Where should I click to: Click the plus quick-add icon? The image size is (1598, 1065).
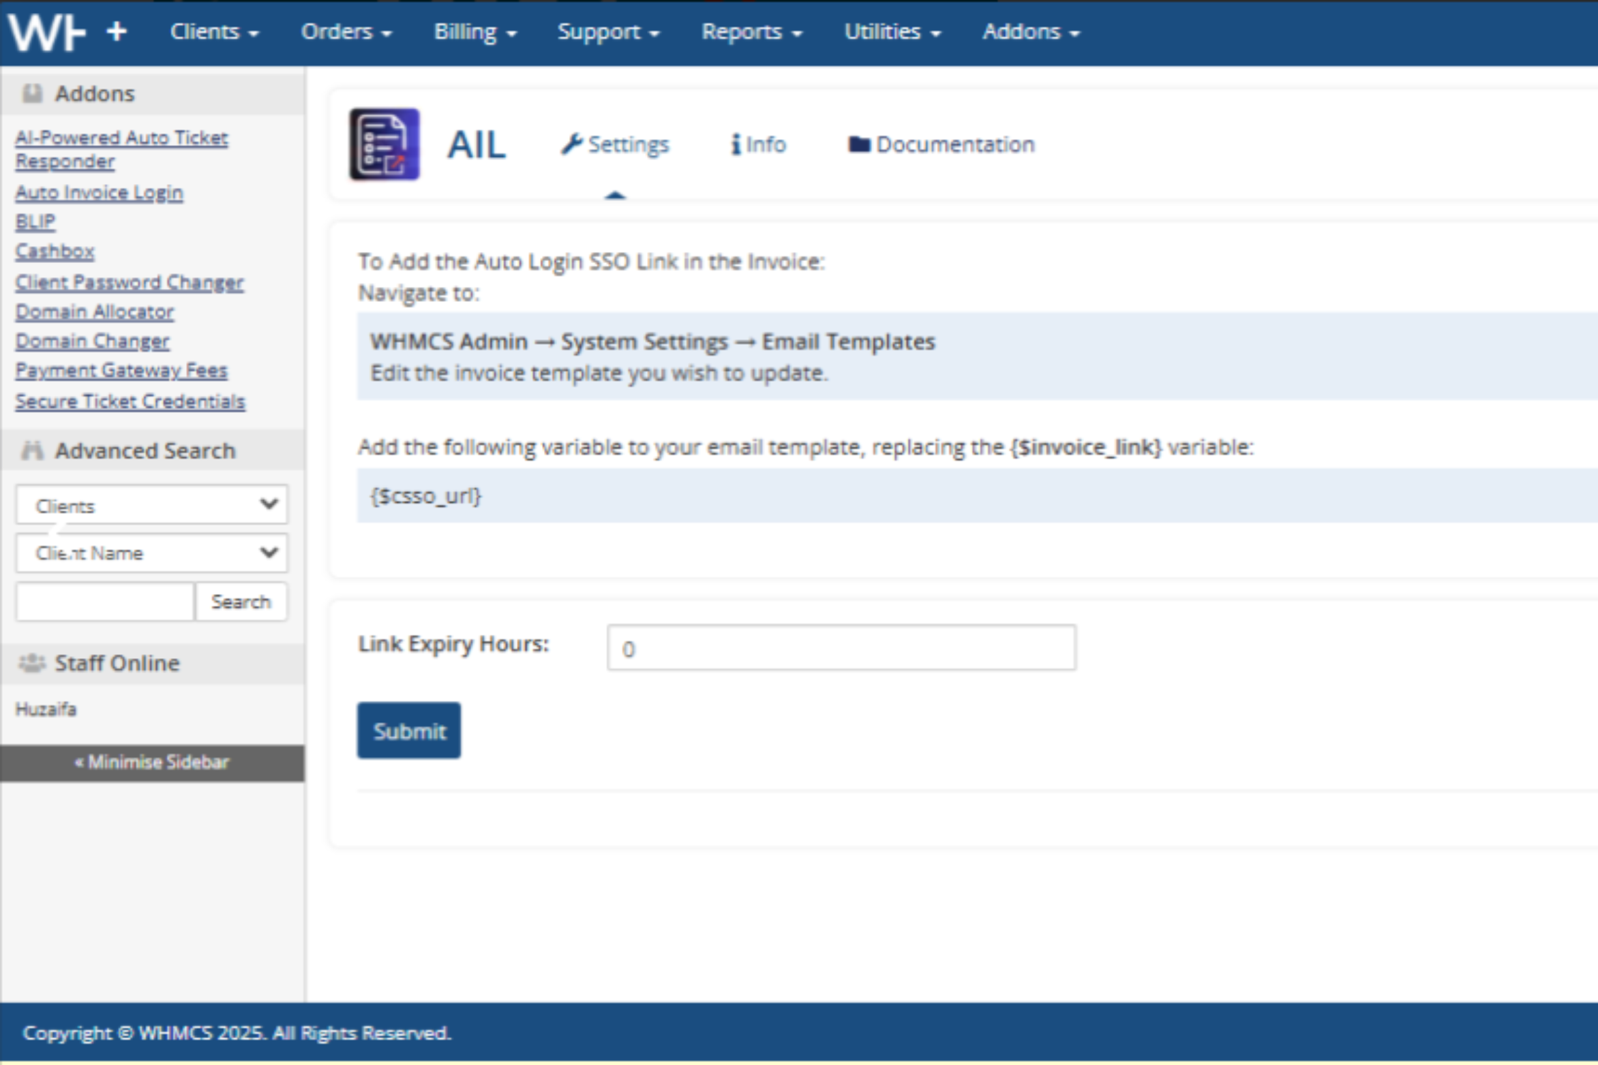pyautogui.click(x=117, y=31)
